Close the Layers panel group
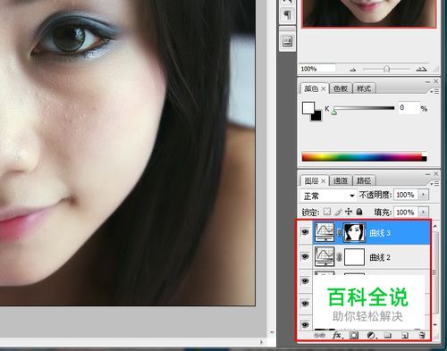 (436, 173)
